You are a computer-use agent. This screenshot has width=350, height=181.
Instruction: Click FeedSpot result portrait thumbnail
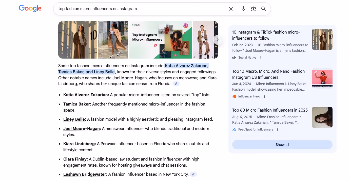322,117
